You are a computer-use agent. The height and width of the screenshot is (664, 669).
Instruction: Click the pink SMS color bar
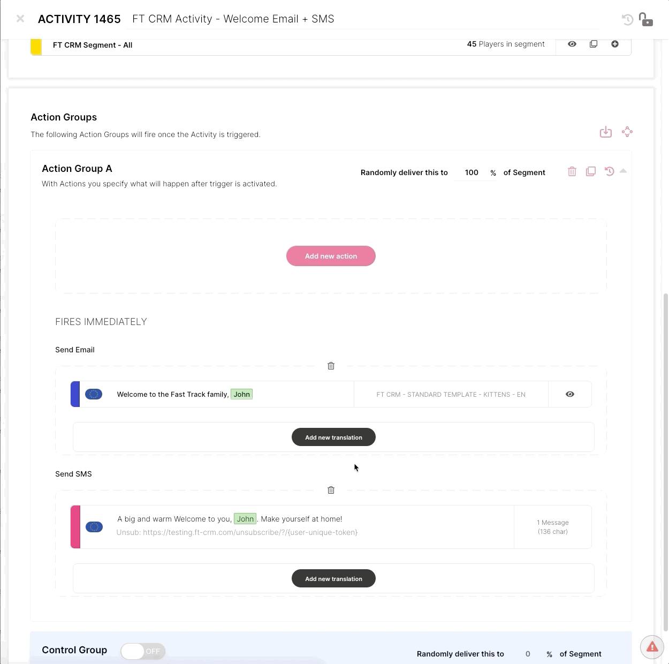[75, 527]
